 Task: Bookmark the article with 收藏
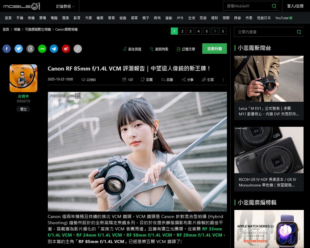147,80
